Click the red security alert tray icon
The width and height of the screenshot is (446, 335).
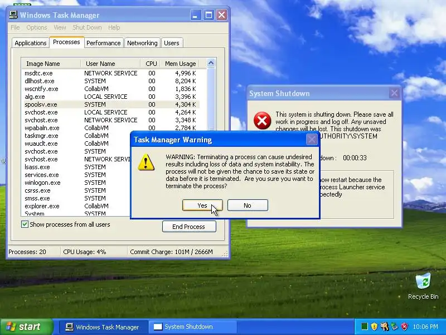click(405, 327)
